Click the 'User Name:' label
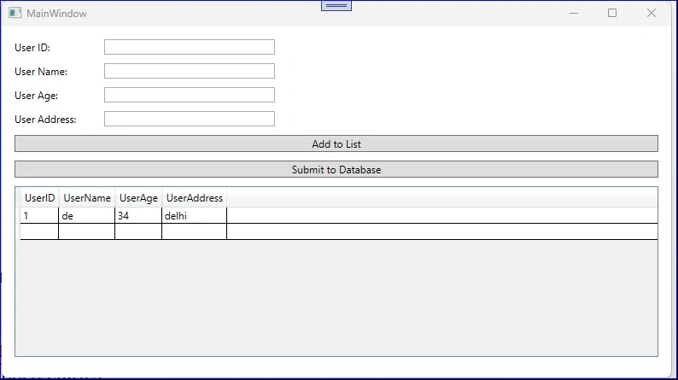Screen dimensions: 678x380 41,72
